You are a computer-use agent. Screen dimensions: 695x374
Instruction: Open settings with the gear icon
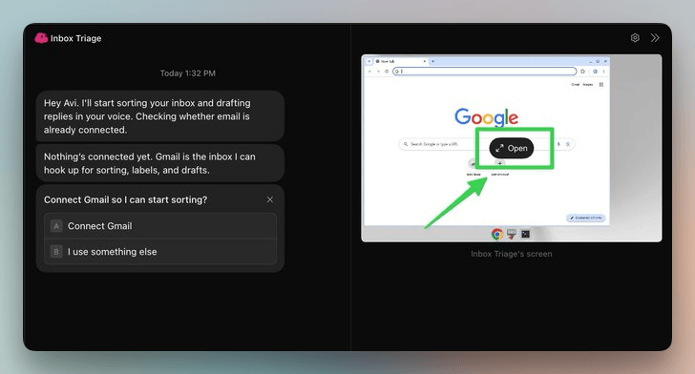[635, 38]
